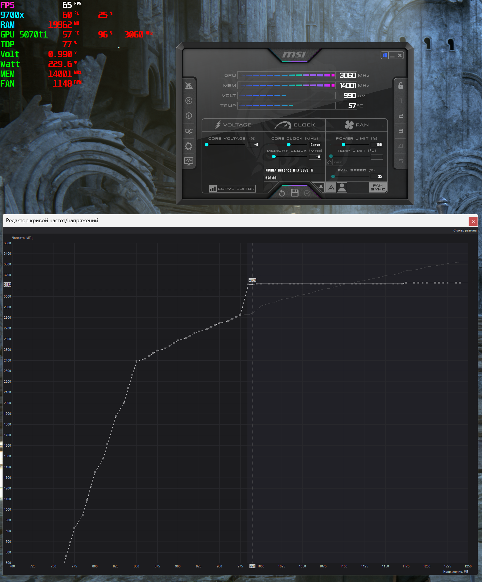Viewport: 482px width, 582px height.
Task: Click the "NVIDIA GeForce RTX 5070 Ti" card name
Action: click(289, 170)
